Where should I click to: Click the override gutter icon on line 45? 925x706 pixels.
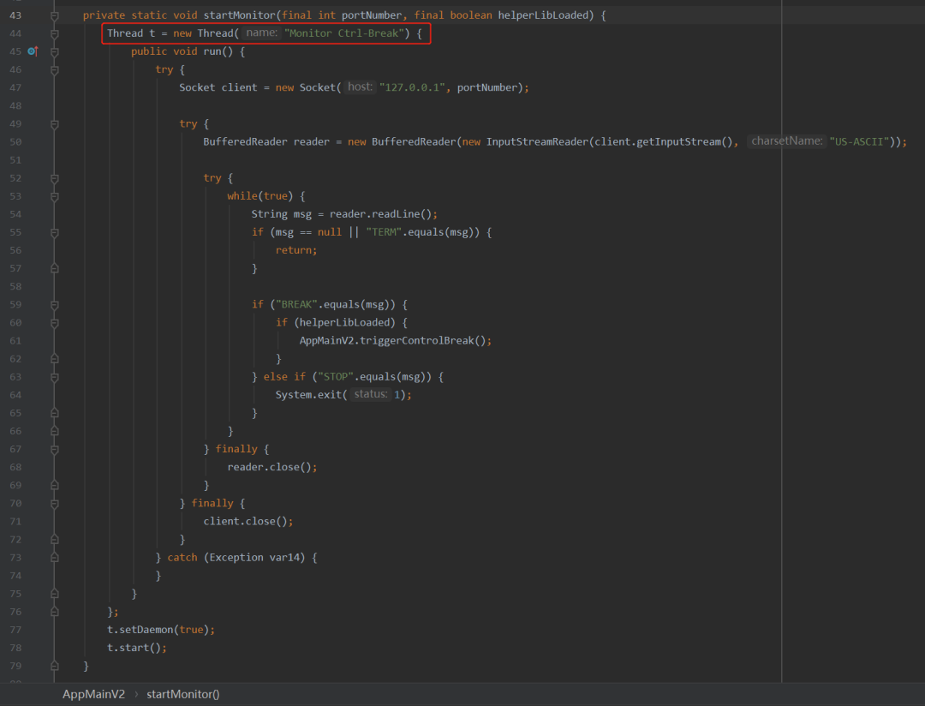[x=33, y=51]
